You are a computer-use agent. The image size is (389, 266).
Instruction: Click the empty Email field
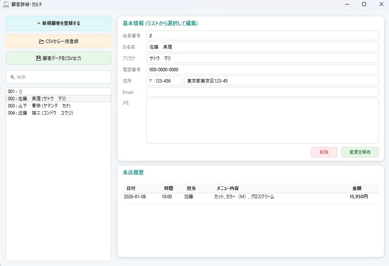(262, 92)
